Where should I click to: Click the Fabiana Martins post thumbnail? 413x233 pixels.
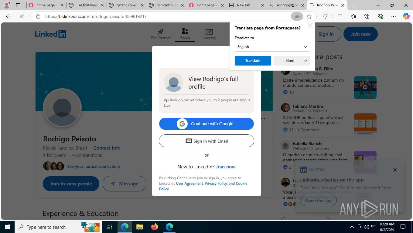point(365,125)
